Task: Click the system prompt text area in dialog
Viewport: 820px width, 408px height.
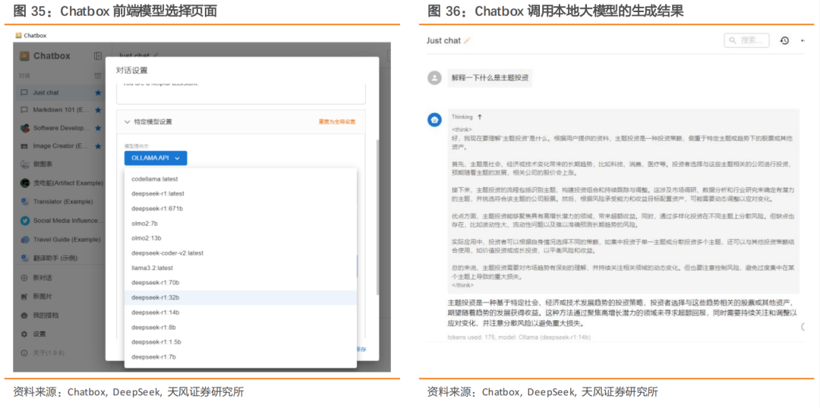Action: tap(241, 93)
